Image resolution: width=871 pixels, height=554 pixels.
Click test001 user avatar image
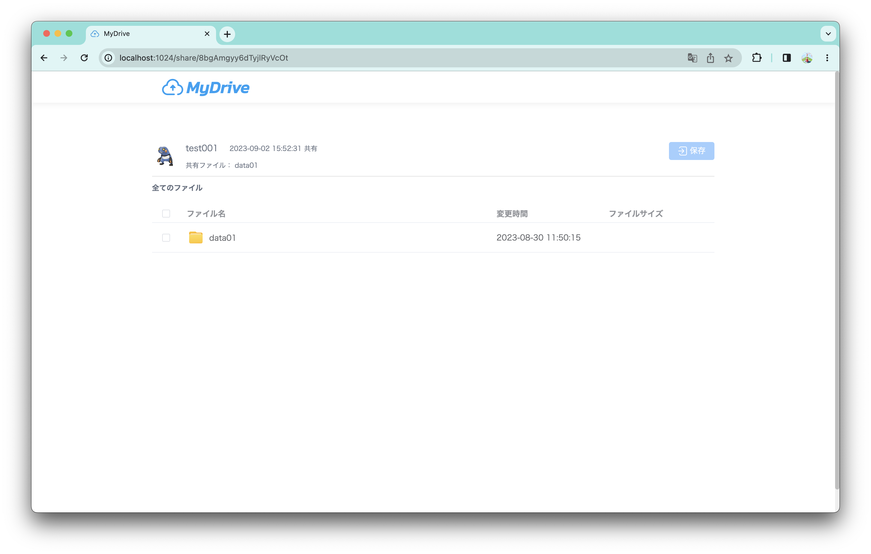(x=165, y=156)
